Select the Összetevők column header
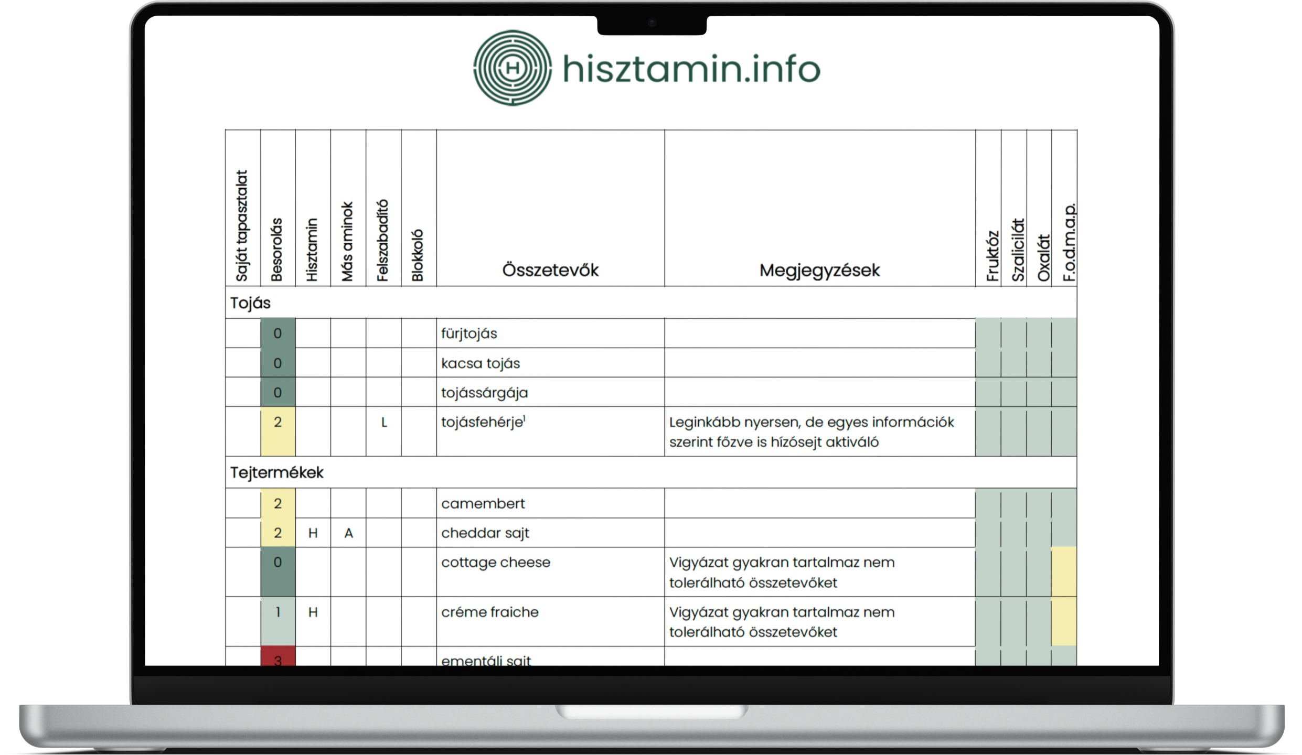1302x755 pixels. click(x=550, y=270)
